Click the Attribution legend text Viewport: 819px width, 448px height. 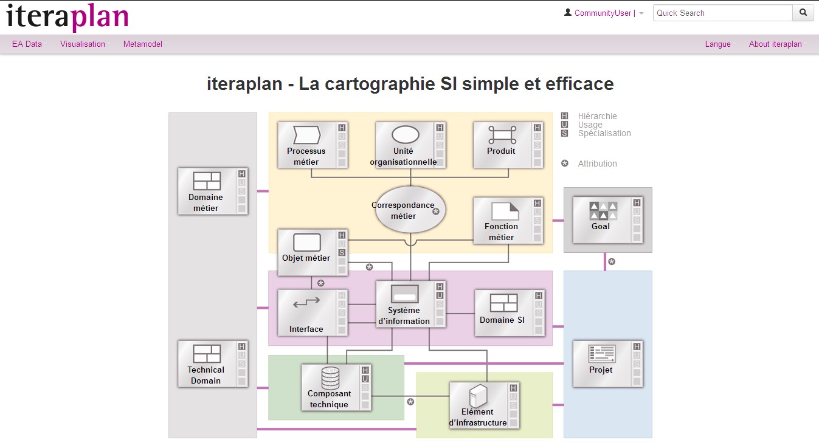(x=597, y=164)
